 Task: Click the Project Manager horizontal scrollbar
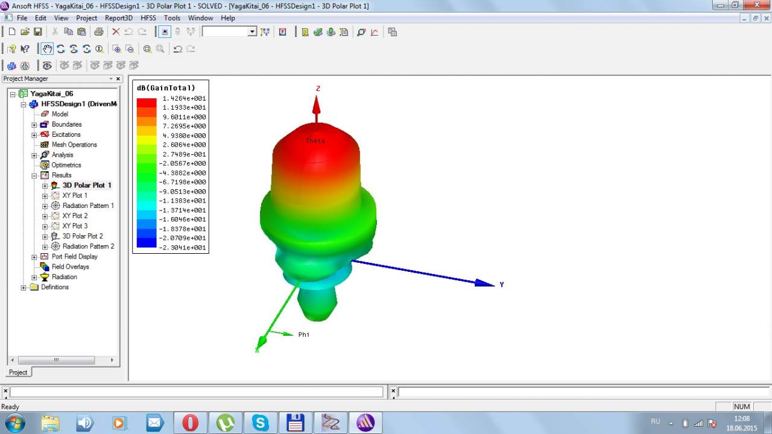[x=56, y=360]
